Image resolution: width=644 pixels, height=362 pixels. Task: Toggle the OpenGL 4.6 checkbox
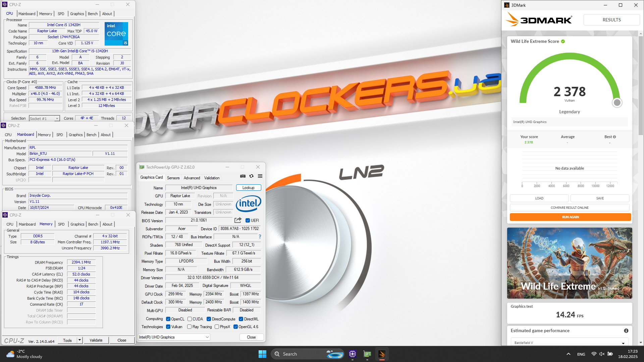235,327
